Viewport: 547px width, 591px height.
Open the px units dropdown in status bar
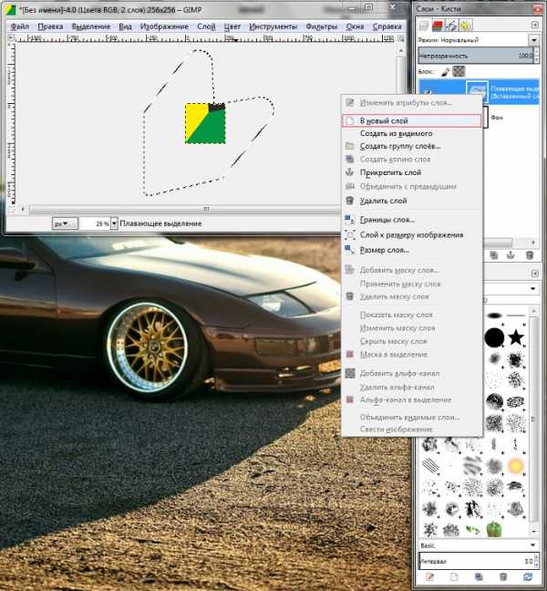click(x=65, y=223)
